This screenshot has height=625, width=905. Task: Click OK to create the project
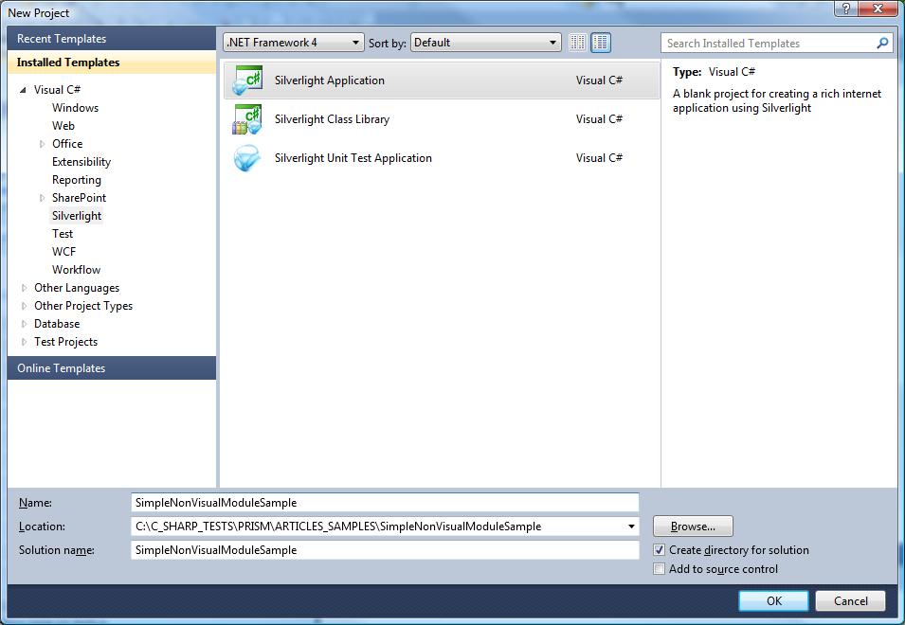(773, 600)
